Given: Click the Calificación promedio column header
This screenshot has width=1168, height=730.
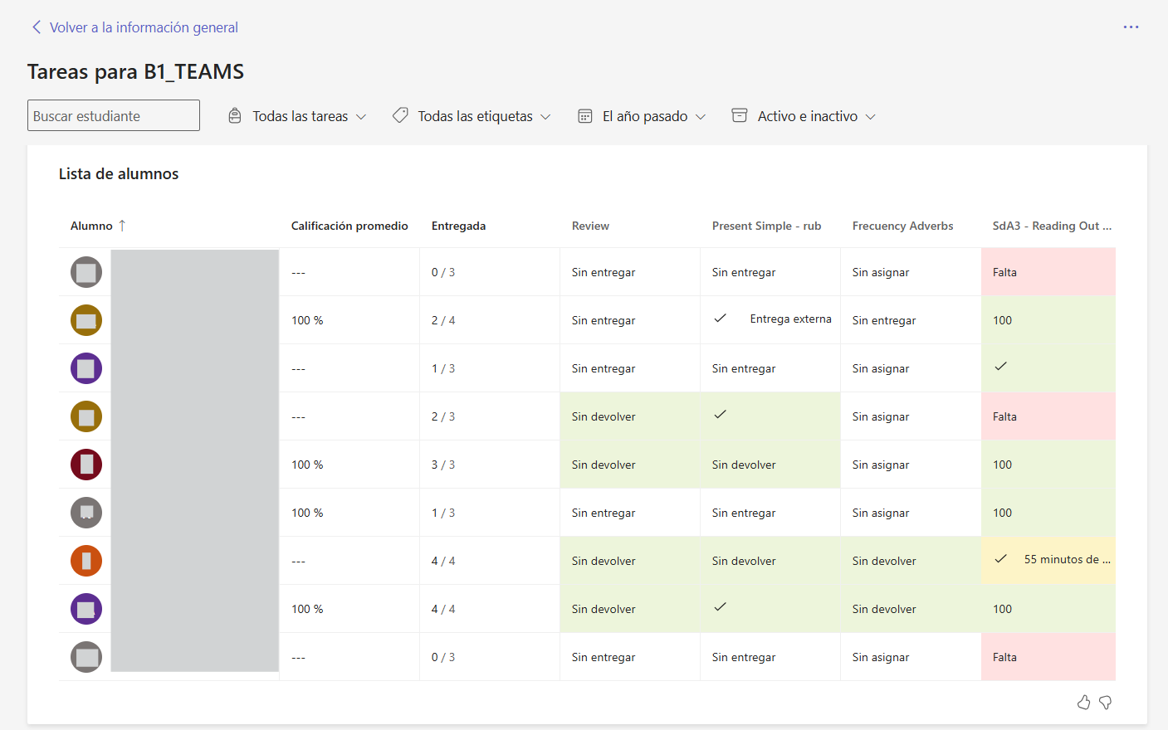Looking at the screenshot, I should [x=349, y=226].
